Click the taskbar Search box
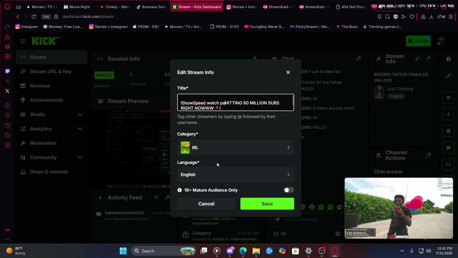Screen dimensions: 458x258 (x=164, y=251)
